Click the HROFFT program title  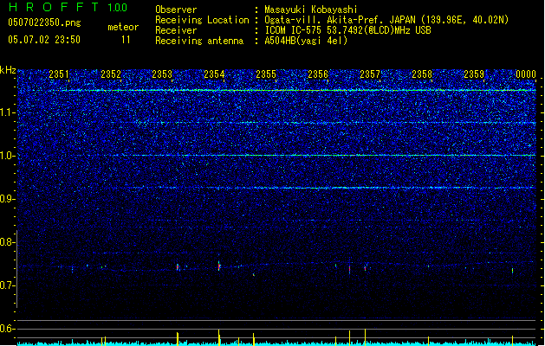coord(53,7)
